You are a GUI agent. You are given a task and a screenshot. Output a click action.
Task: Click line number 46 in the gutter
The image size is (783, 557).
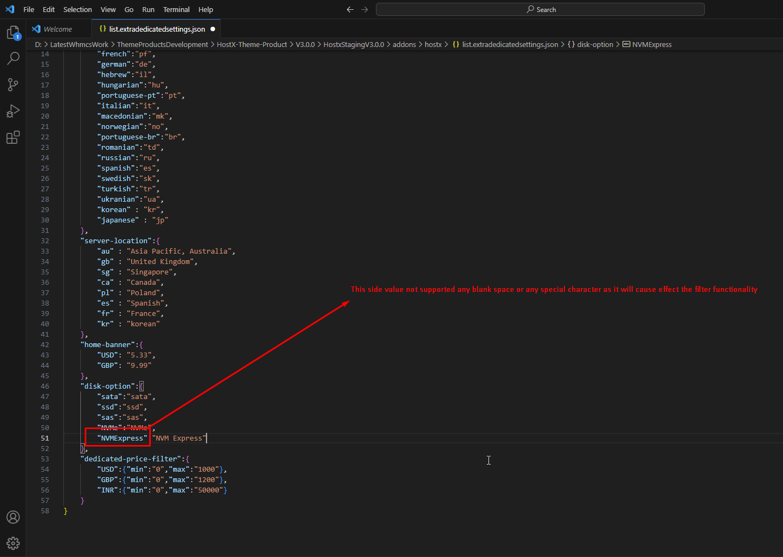pyautogui.click(x=45, y=386)
